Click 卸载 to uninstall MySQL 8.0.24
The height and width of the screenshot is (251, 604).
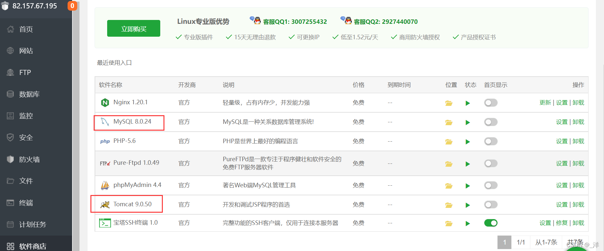click(578, 122)
